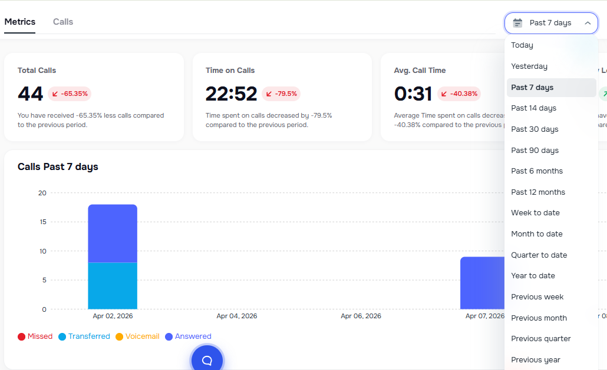Choose Year to date option
Screen dimensions: 607x370
point(533,276)
